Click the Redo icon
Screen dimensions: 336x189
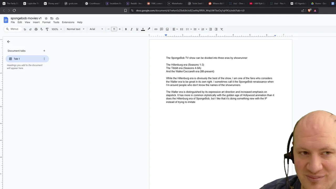tap(30, 29)
